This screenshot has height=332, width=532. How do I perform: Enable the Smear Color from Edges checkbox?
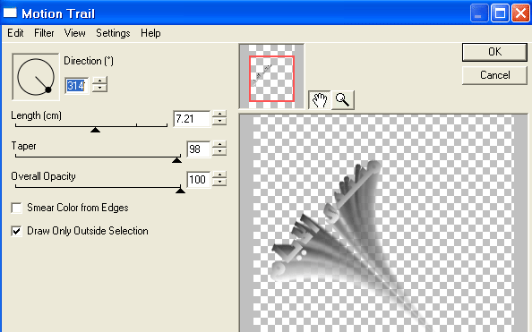coord(17,208)
